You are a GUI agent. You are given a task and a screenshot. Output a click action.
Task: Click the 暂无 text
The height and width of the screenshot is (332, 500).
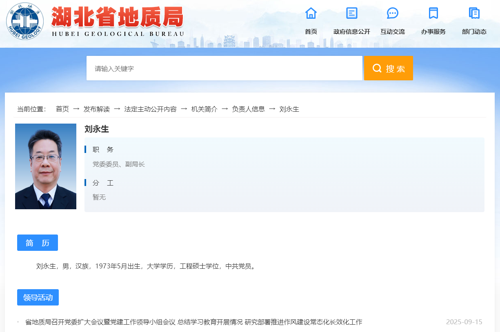(x=99, y=197)
